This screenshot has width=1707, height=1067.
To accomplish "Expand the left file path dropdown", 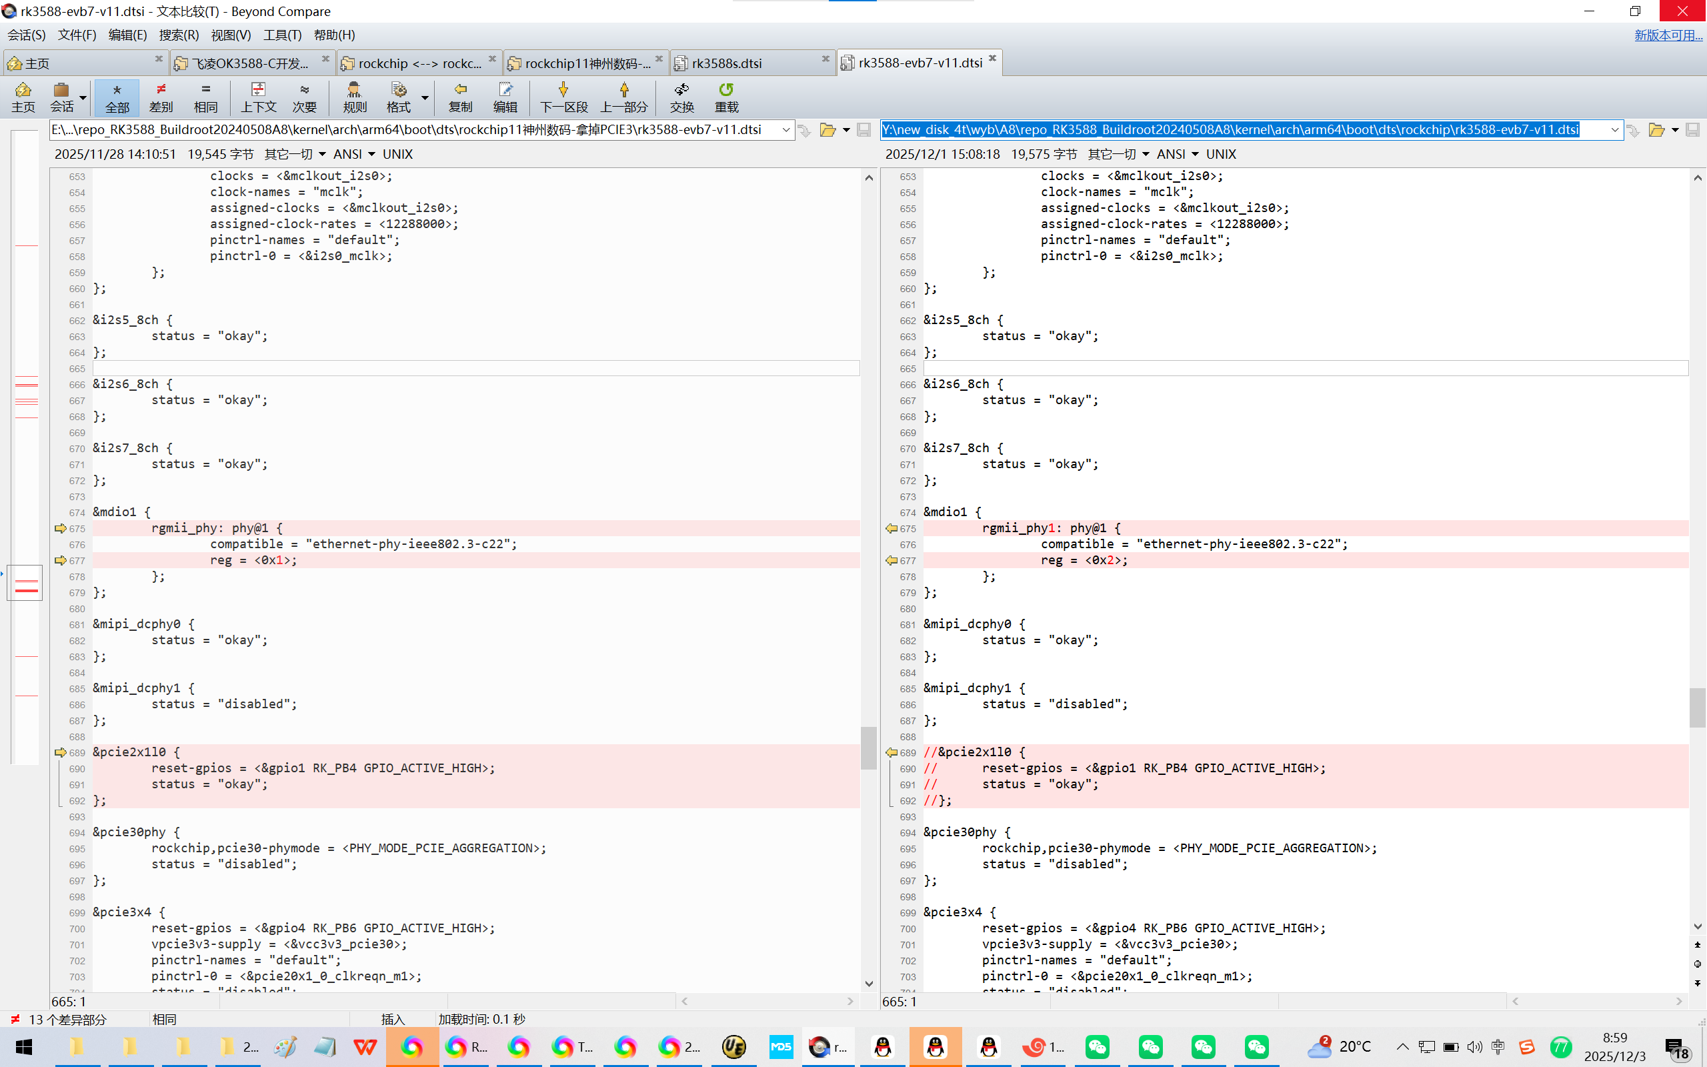I will 785,130.
